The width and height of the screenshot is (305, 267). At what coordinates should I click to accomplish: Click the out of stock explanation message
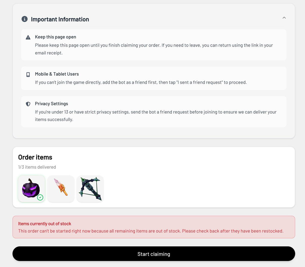pos(151,231)
